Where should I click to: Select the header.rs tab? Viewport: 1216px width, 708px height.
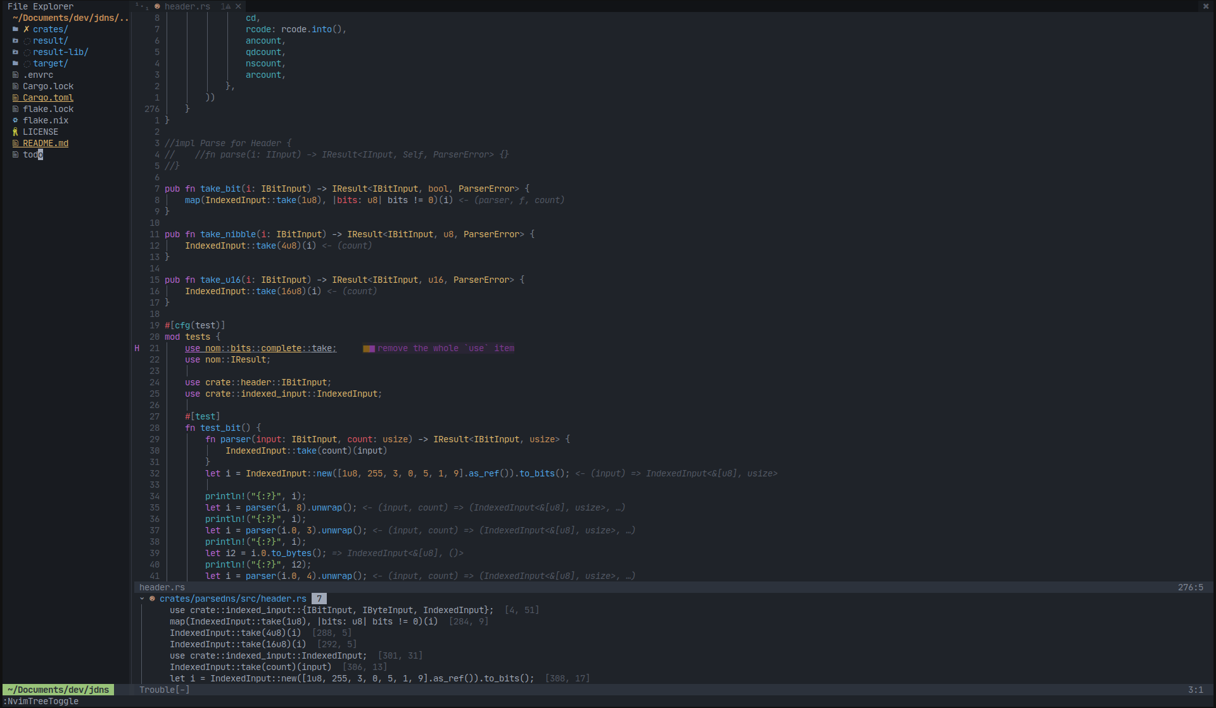pyautogui.click(x=187, y=6)
